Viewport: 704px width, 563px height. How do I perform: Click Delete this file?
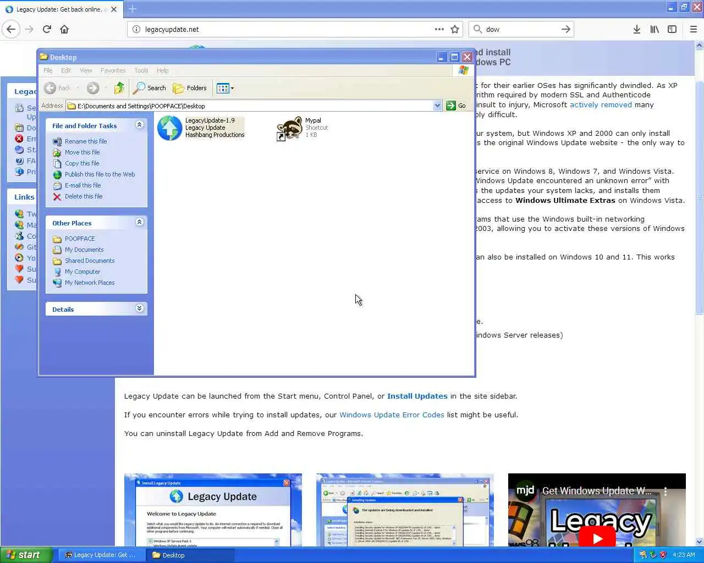[84, 196]
